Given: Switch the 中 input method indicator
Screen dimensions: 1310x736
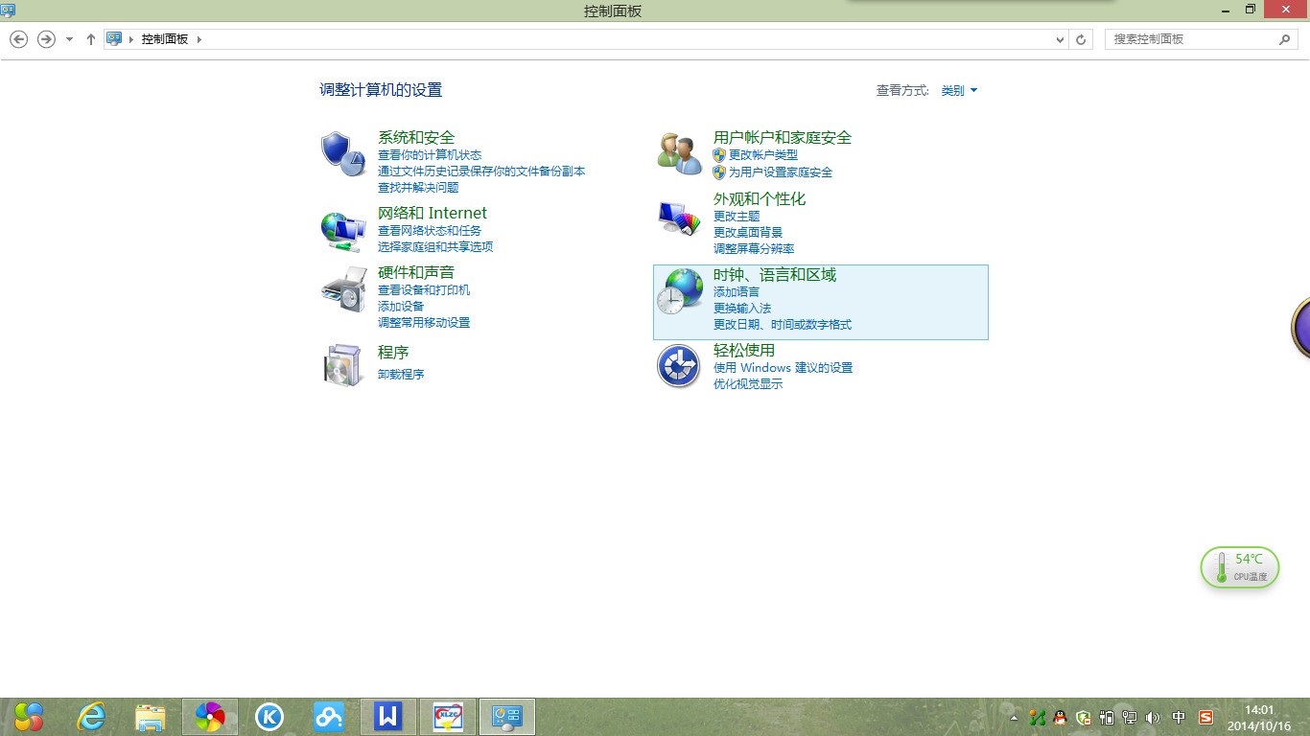Looking at the screenshot, I should click(x=1179, y=717).
